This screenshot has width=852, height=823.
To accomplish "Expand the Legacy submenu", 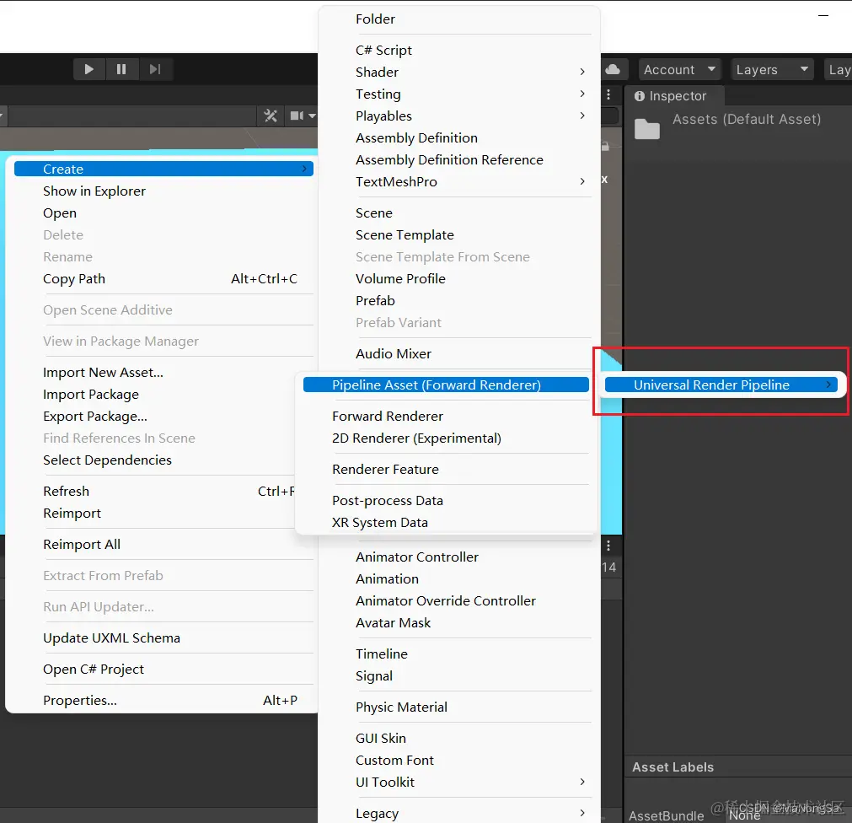I will [x=459, y=814].
